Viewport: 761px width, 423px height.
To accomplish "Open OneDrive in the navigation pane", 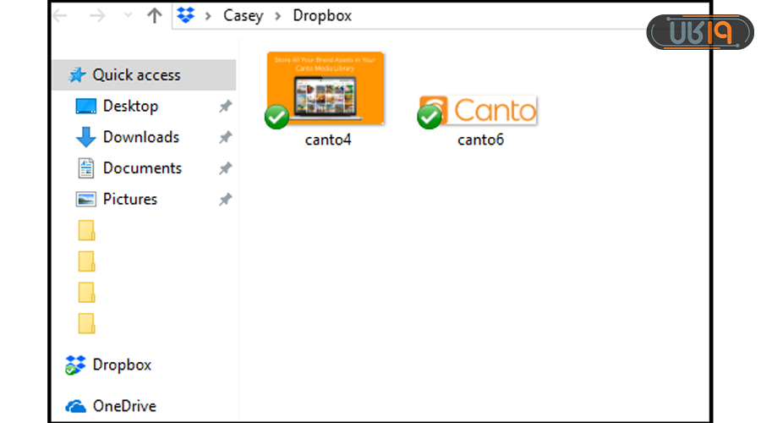I will tap(125, 406).
